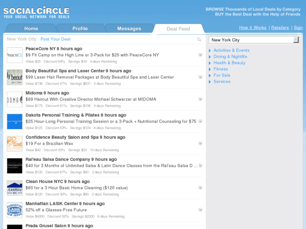Expand the Midoma deal options arrow
Image resolution: width=306 pixels, height=229 pixels.
pos(200,99)
